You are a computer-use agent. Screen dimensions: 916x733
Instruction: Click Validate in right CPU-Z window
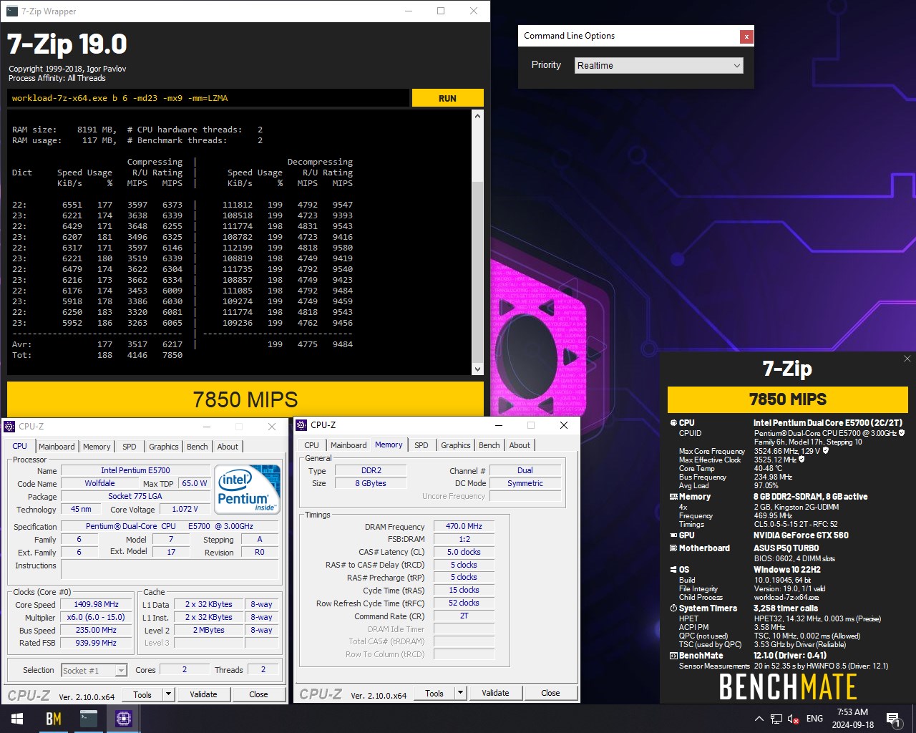(495, 693)
